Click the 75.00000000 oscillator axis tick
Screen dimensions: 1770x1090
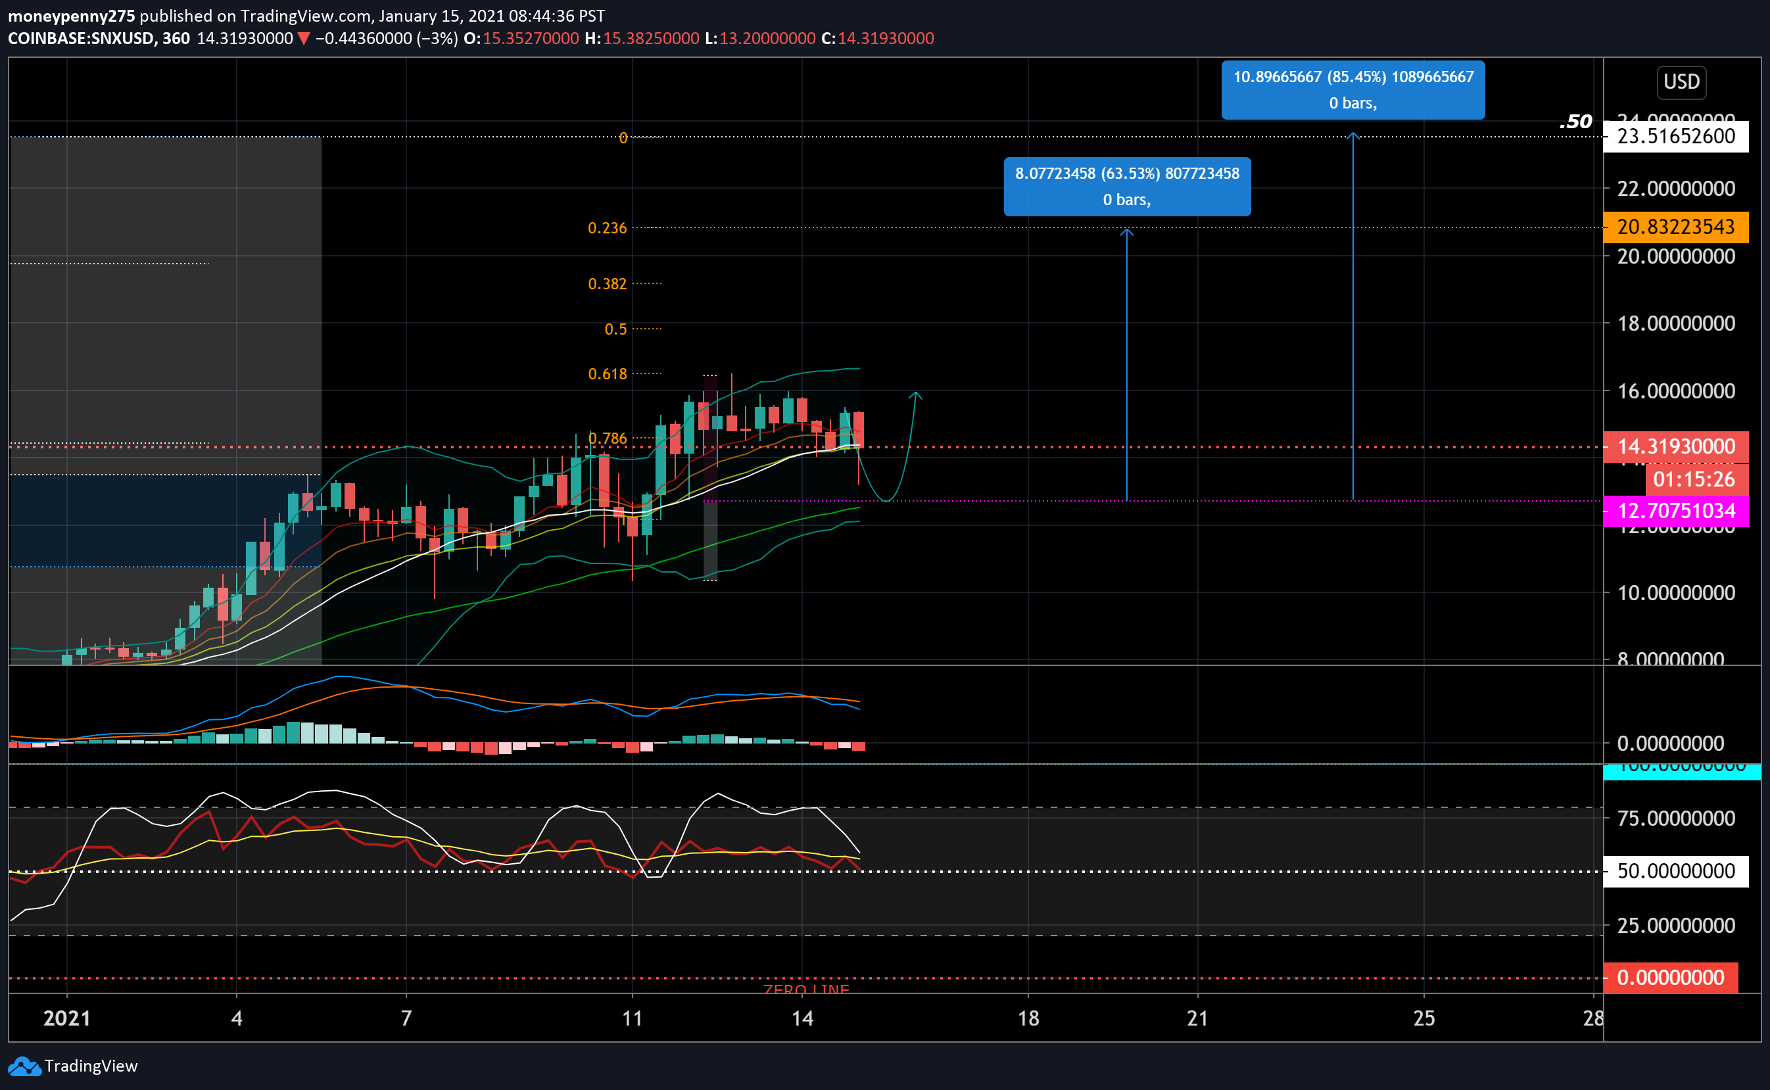click(1676, 818)
